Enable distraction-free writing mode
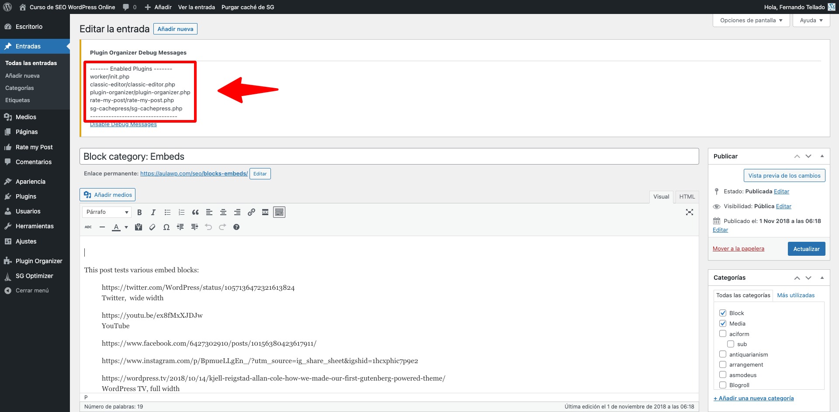This screenshot has width=839, height=412. point(690,212)
